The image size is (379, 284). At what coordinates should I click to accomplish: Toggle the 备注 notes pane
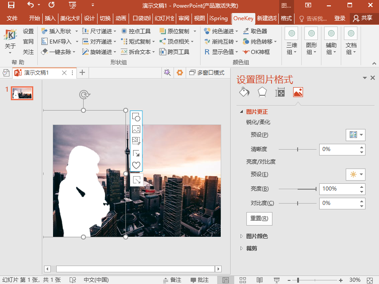[172, 280]
